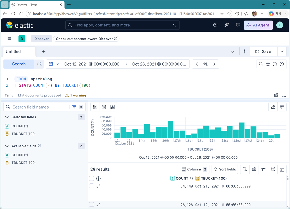
Task: Collapse the Selected fields section
Action: tap(7, 117)
